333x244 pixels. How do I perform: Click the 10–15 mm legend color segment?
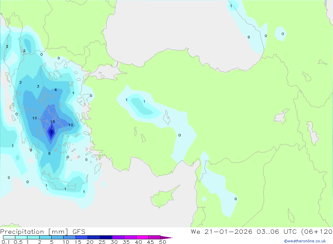pyautogui.click(x=70, y=237)
